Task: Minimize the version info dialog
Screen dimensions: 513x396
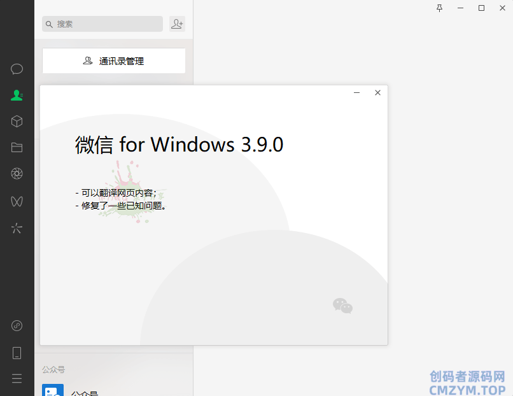Action: click(356, 92)
